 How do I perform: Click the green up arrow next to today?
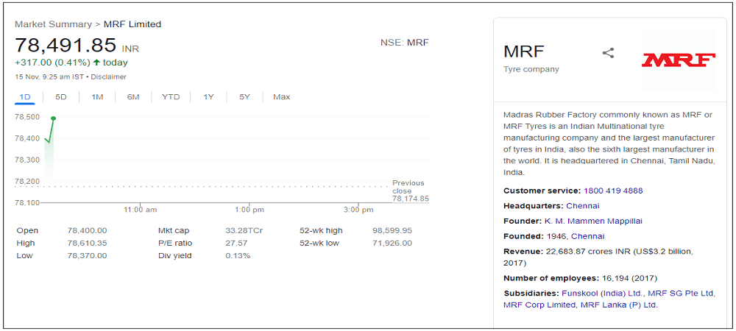point(96,63)
